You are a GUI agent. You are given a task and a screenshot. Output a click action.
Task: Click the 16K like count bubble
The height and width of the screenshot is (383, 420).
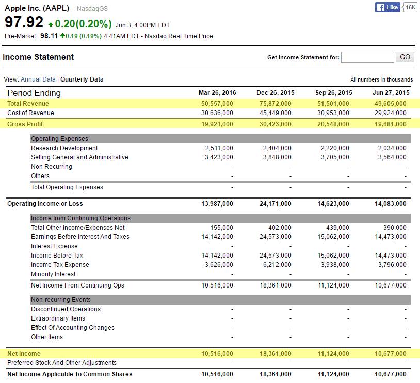click(x=410, y=7)
